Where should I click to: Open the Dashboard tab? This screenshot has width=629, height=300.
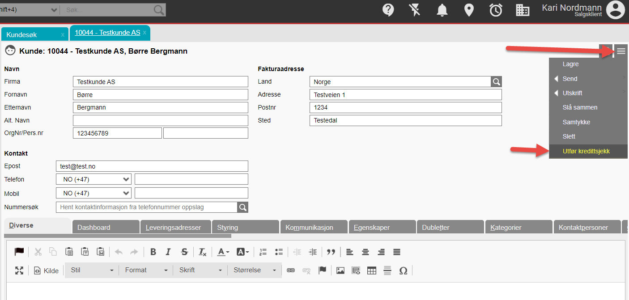(x=106, y=227)
